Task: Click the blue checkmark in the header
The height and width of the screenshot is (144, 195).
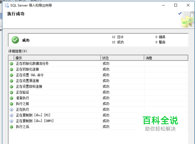Action: [x=180, y=13]
